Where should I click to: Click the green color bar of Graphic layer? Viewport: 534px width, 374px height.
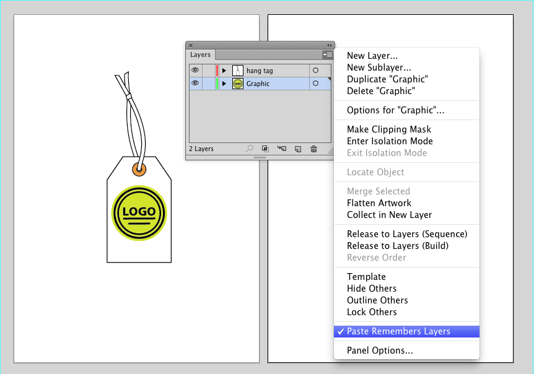(x=217, y=84)
